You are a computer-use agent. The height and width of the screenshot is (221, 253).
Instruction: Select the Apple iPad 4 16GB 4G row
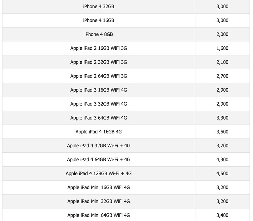tap(98, 132)
